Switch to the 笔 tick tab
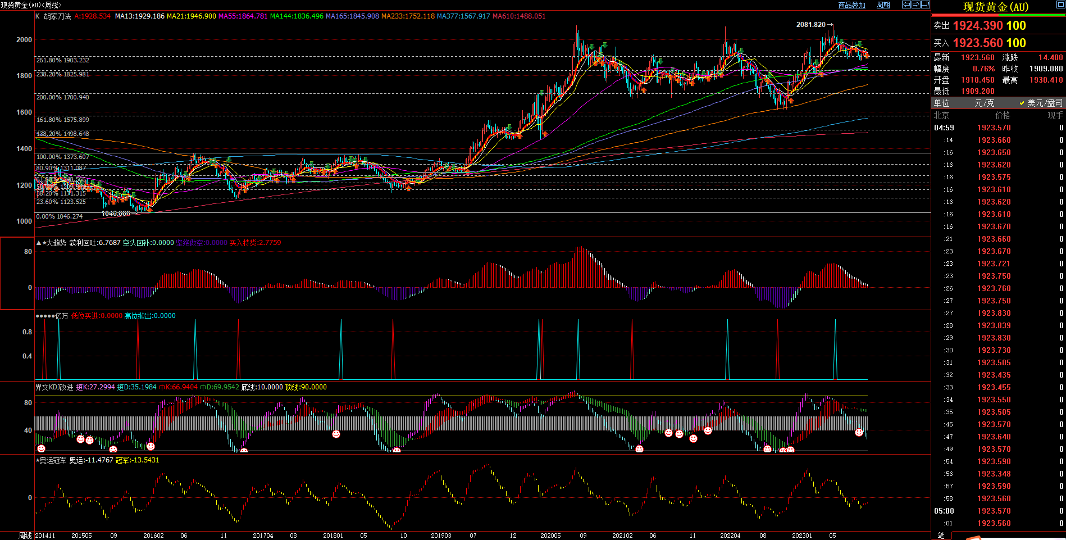 tap(941, 536)
